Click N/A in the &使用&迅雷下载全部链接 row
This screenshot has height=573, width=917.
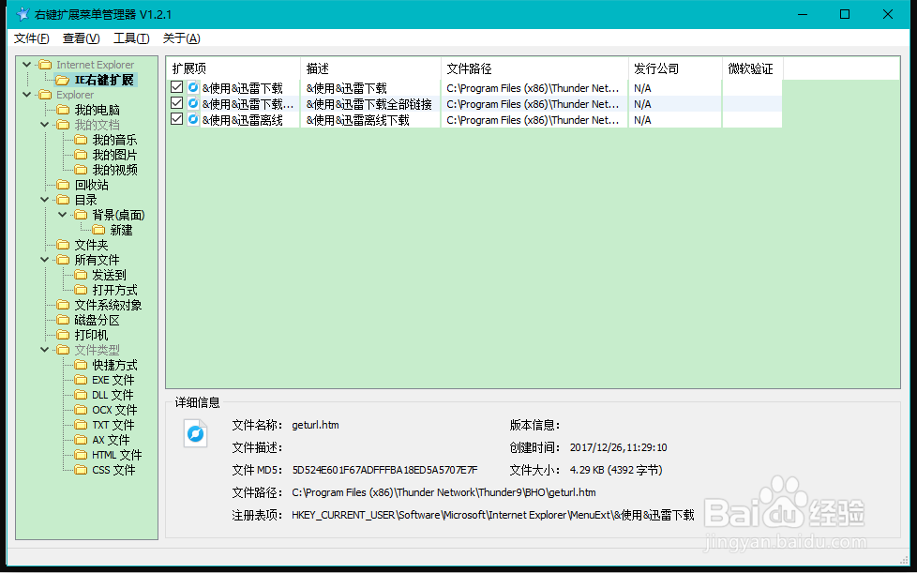pos(642,104)
